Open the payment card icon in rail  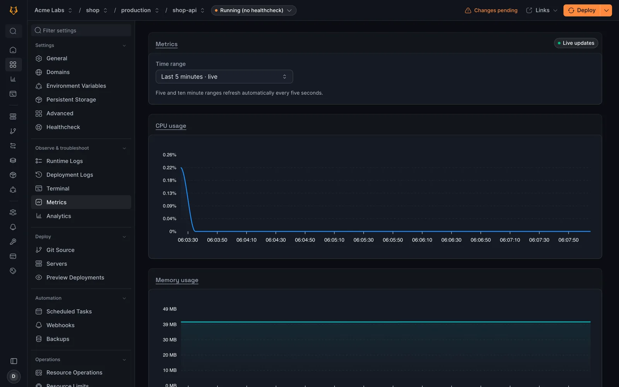13,257
